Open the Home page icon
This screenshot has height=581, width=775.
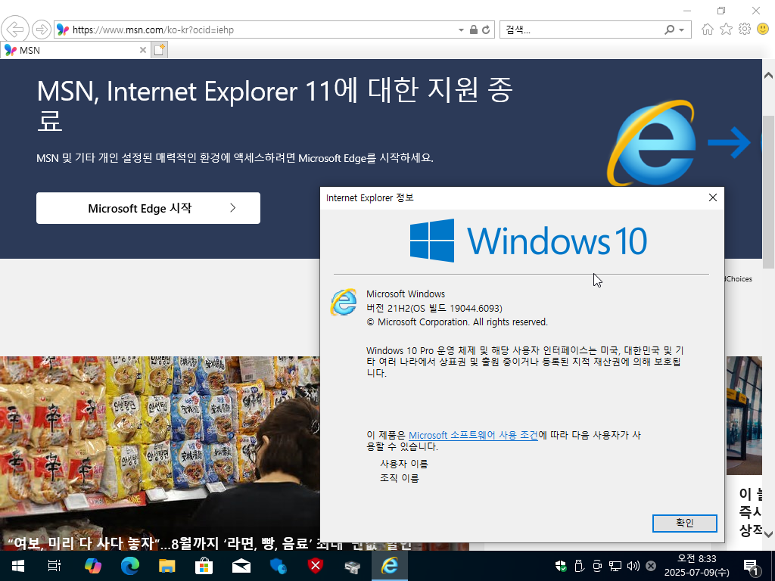[x=708, y=30]
